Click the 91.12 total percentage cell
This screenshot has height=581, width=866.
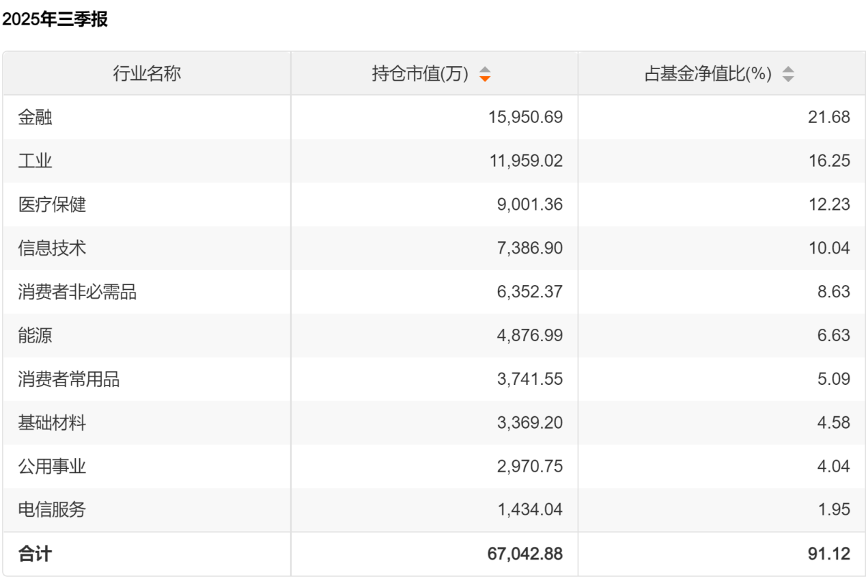pyautogui.click(x=828, y=554)
